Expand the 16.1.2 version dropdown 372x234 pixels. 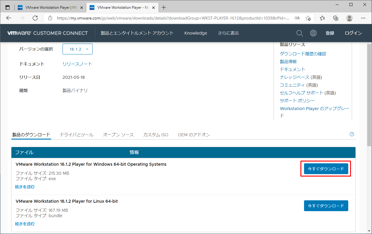[x=78, y=49]
